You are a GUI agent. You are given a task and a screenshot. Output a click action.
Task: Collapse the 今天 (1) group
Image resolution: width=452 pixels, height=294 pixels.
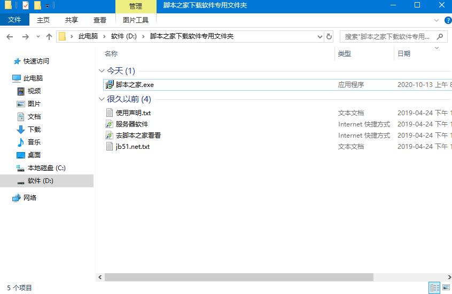coord(101,70)
